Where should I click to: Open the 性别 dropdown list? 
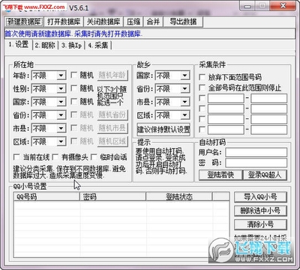pyautogui.click(x=61, y=88)
